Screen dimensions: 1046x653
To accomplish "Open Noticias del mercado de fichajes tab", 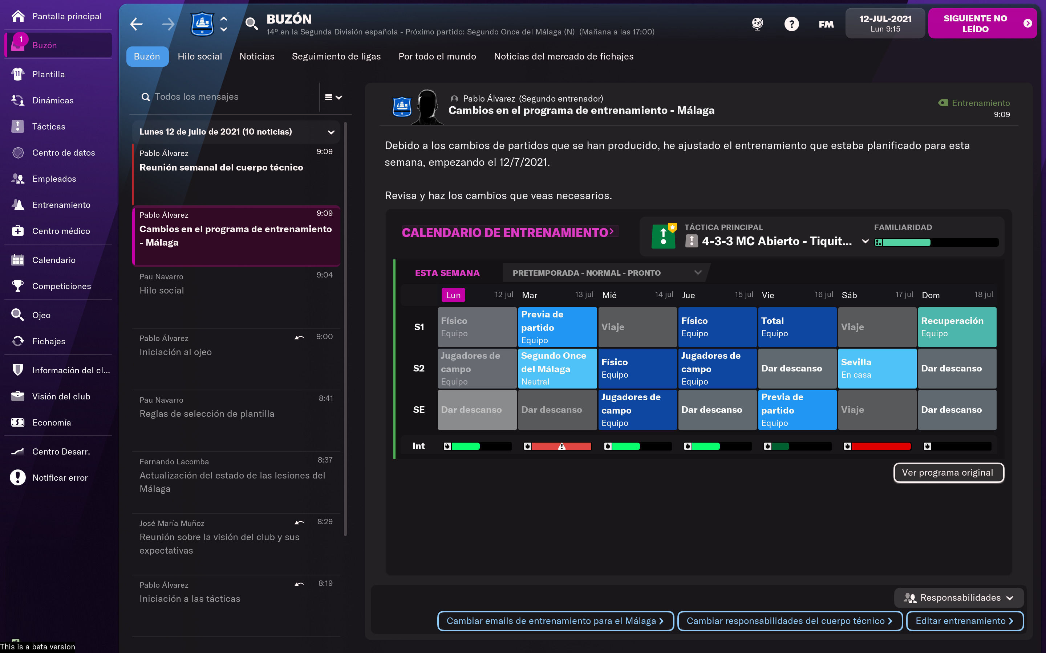I will pos(563,57).
